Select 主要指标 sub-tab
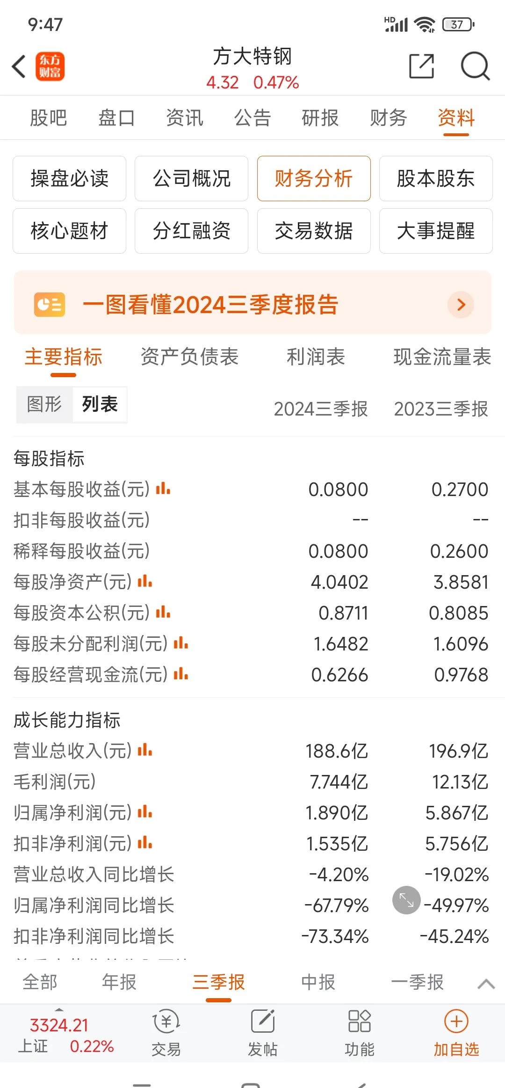Screen dimensions: 505x1088 click(x=64, y=357)
